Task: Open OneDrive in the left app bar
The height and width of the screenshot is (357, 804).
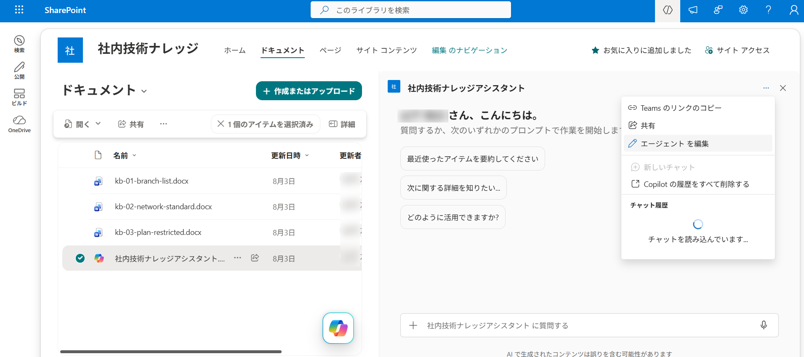Action: click(19, 124)
